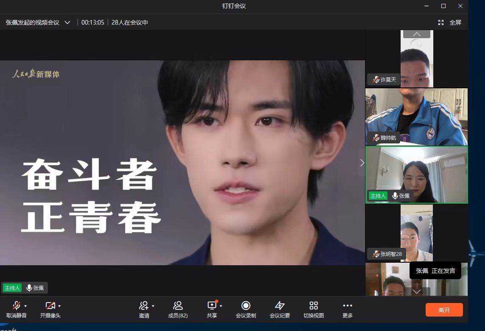The height and width of the screenshot is (331, 485).
Task: Collapse the participant sidebar with right arrow
Action: pyautogui.click(x=362, y=163)
